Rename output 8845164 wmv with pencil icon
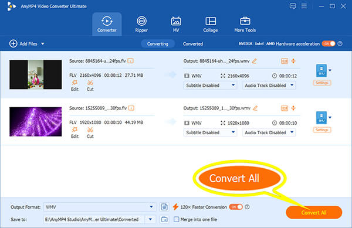The width and height of the screenshot is (352, 228). tap(255, 61)
